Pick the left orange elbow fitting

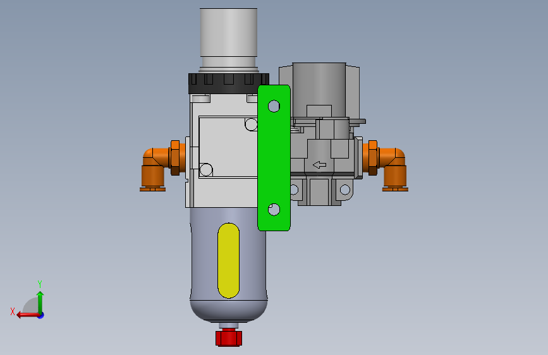[154, 169]
